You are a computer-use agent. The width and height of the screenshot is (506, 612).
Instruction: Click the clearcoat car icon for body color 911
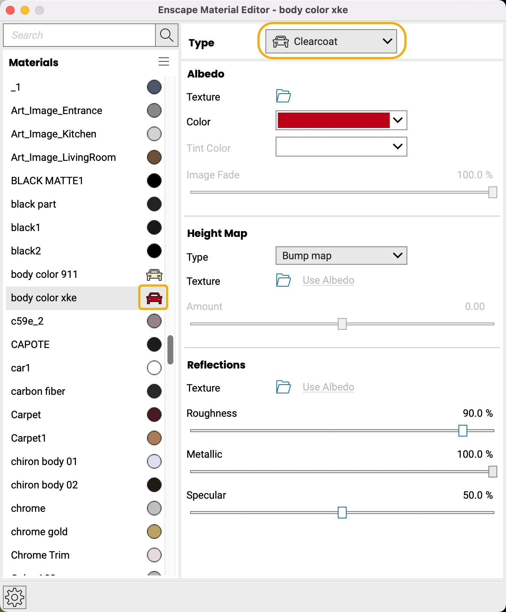coord(154,275)
